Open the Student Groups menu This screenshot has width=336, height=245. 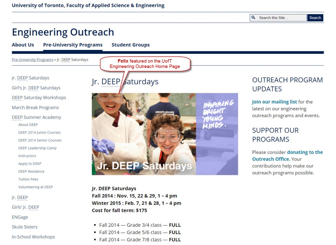131,45
